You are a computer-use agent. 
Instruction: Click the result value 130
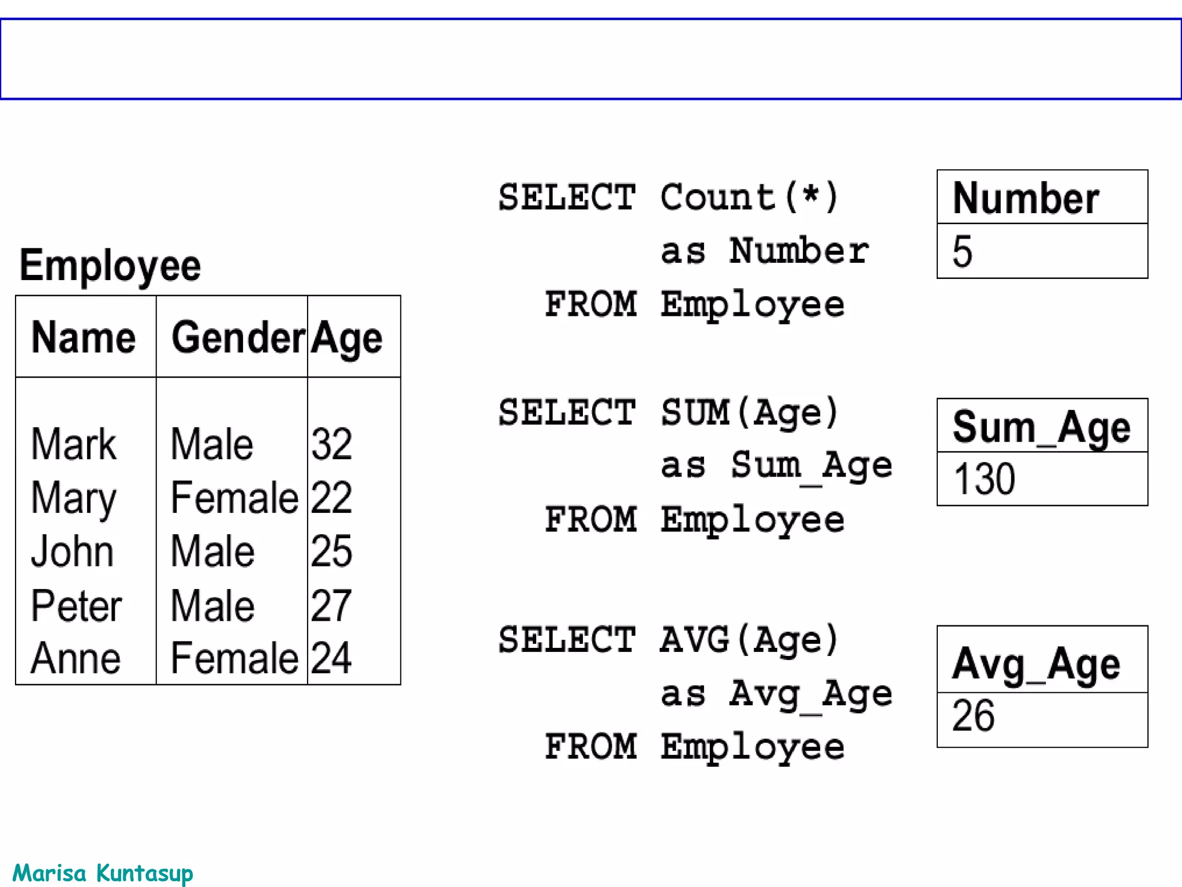984,479
